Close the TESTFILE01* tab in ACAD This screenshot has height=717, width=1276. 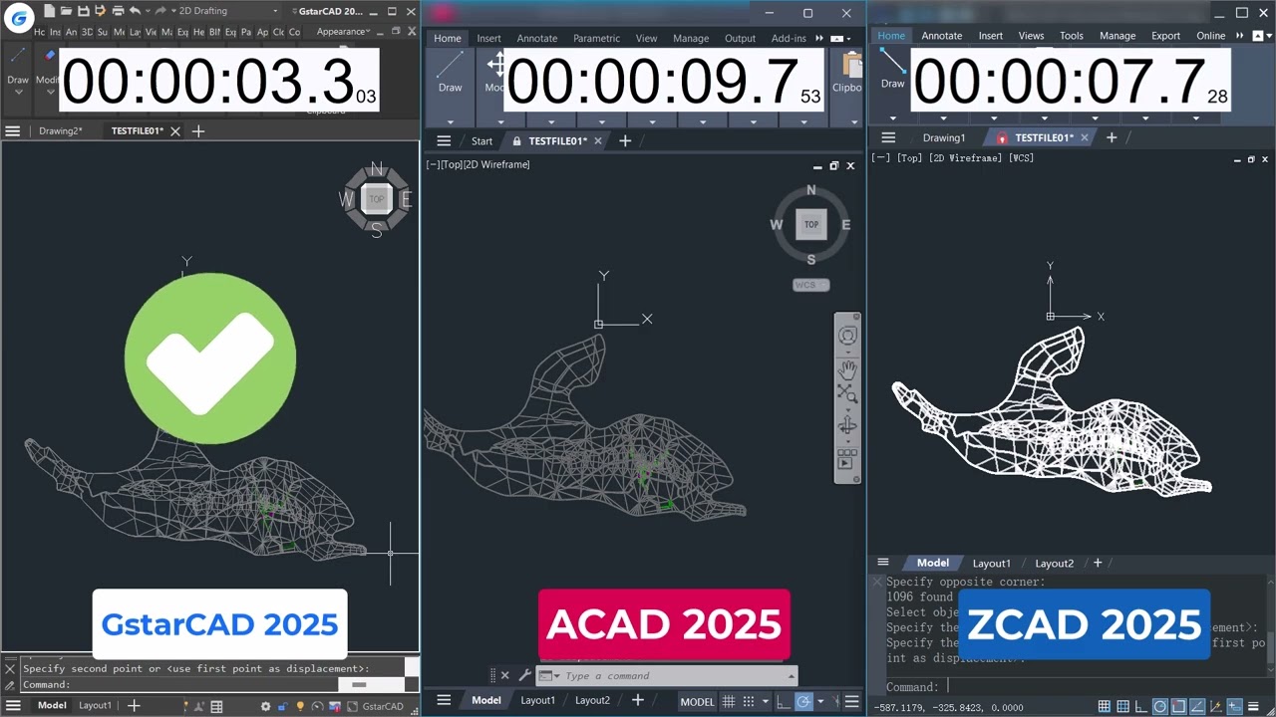tap(598, 141)
